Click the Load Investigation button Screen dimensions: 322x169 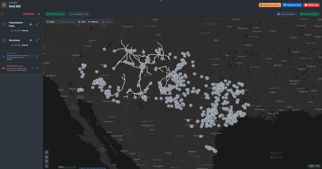286,14
